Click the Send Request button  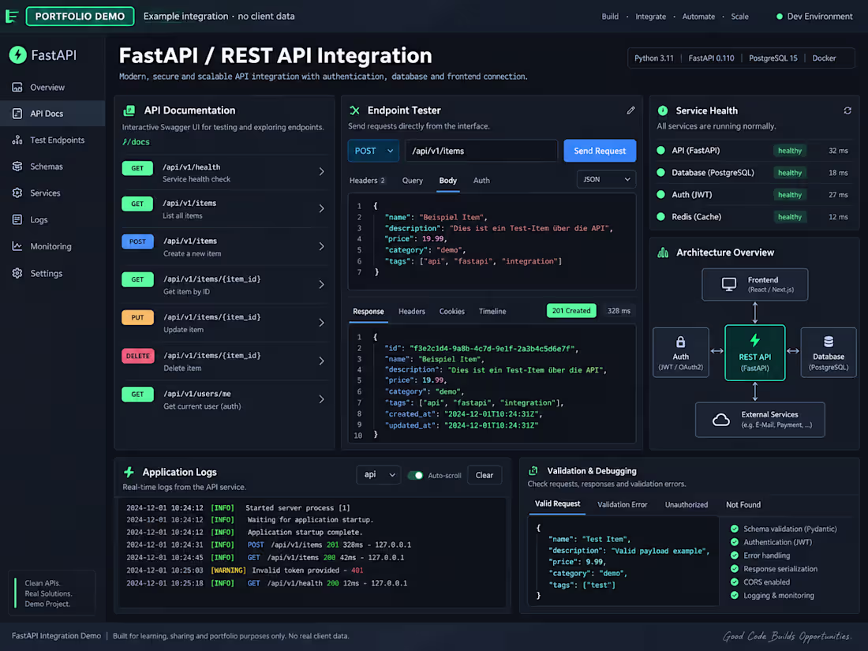pos(600,151)
